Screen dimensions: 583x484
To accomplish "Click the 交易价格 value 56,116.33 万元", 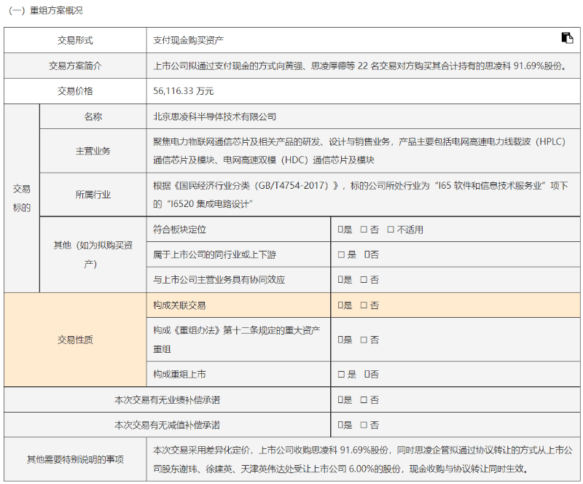I will pos(183,91).
